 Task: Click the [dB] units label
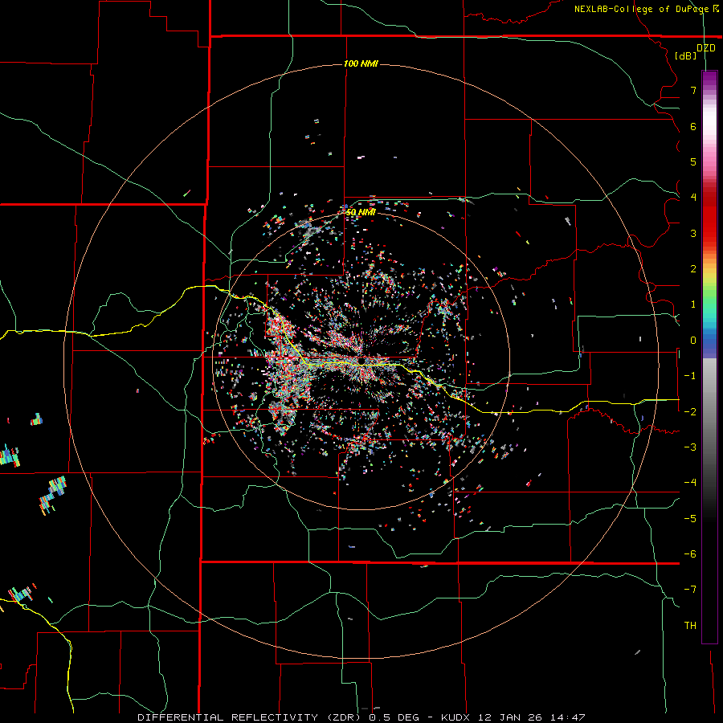686,55
